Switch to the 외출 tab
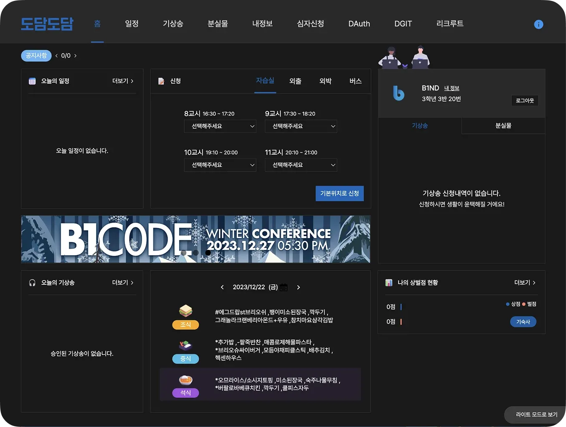 tap(295, 81)
